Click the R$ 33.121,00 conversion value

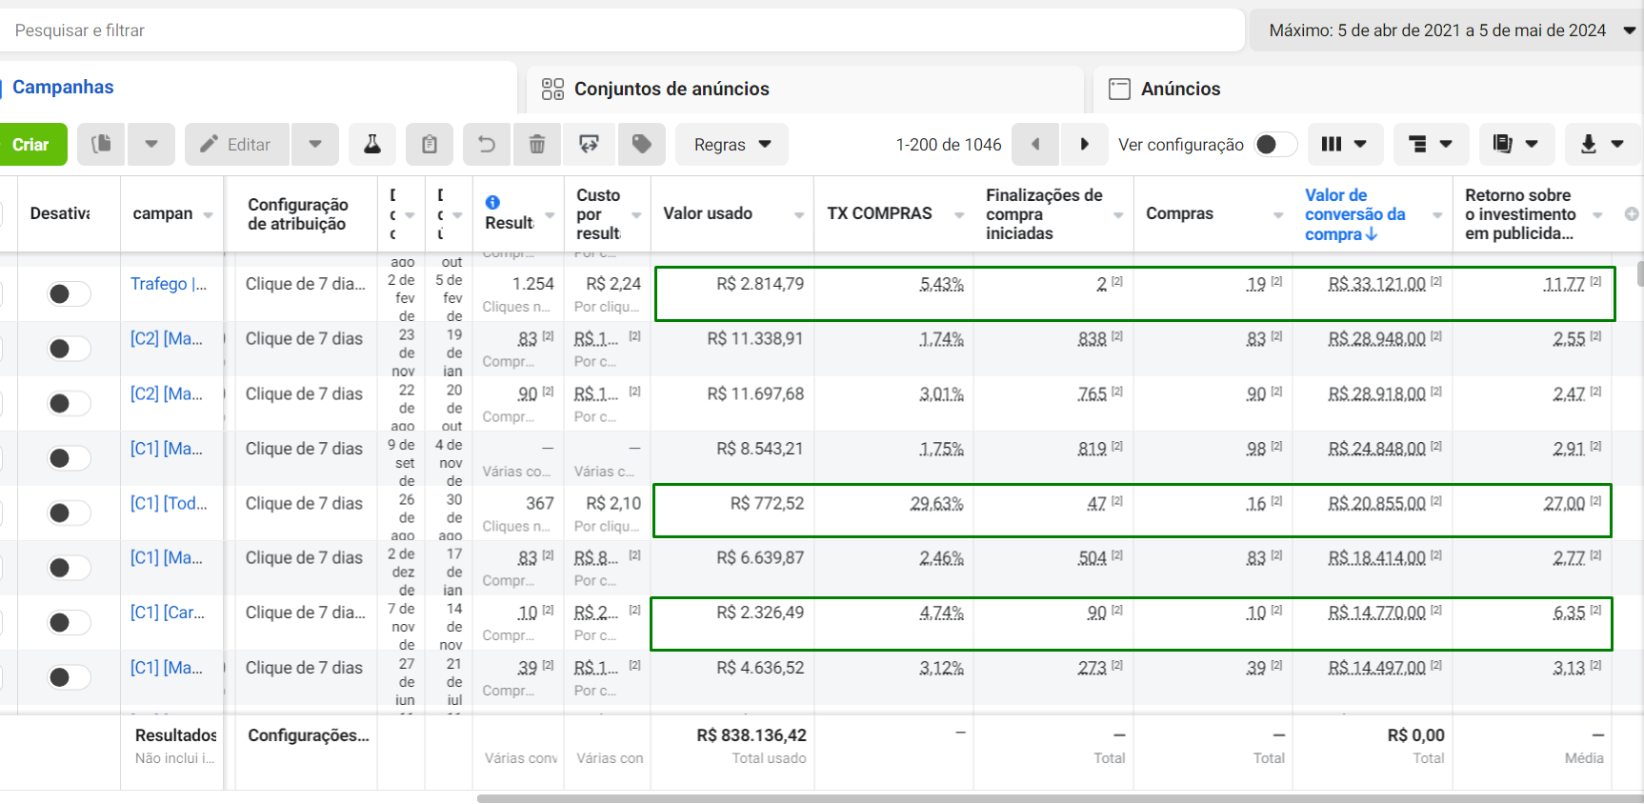[1376, 284]
